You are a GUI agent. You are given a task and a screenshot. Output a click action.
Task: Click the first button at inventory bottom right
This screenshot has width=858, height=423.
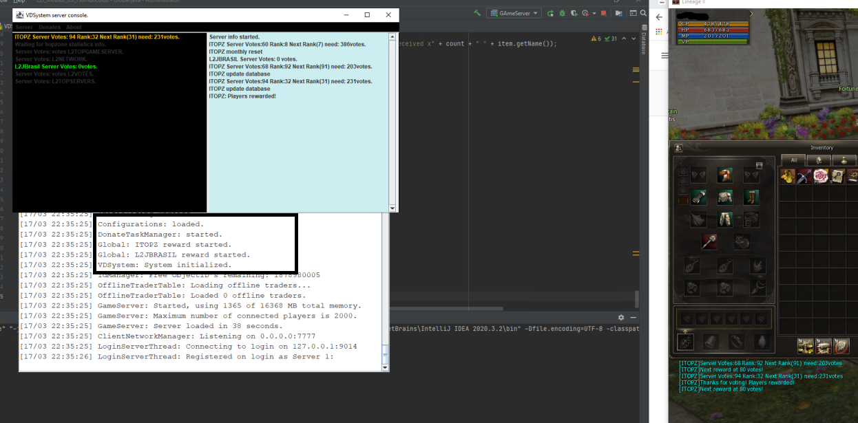click(806, 346)
